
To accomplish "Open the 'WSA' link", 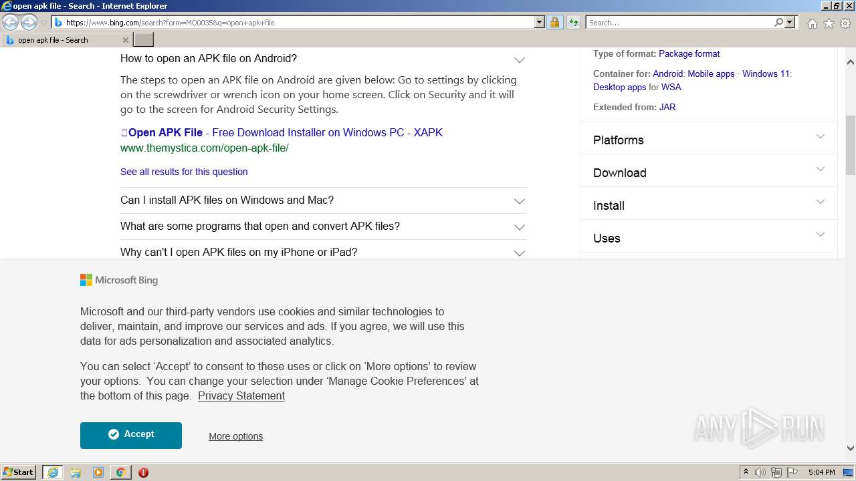I will [671, 87].
